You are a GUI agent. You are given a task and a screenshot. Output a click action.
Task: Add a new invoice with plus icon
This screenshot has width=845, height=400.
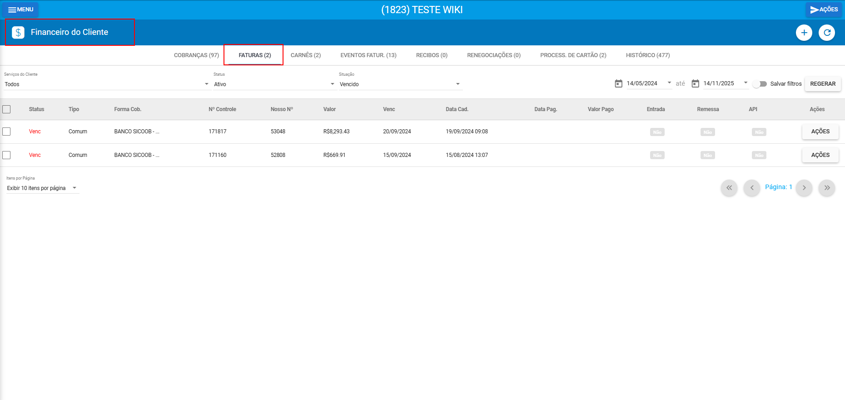804,33
